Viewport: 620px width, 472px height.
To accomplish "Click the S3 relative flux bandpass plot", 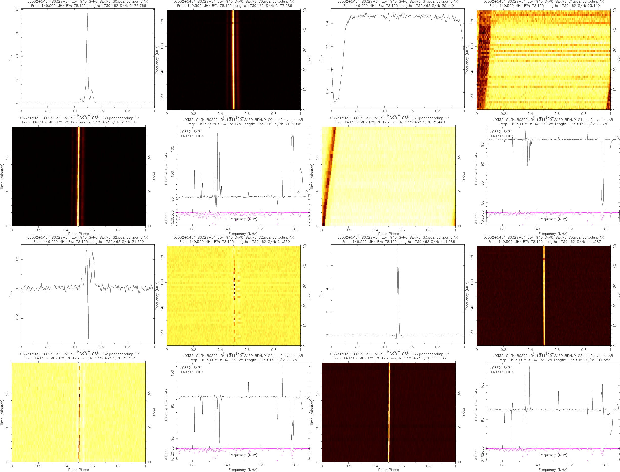I will (552, 405).
